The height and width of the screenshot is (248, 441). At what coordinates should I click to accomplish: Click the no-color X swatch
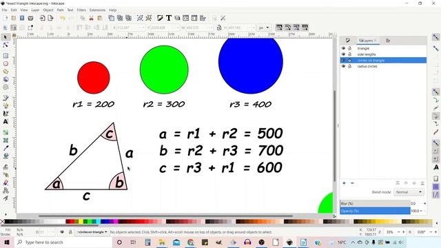[2, 222]
